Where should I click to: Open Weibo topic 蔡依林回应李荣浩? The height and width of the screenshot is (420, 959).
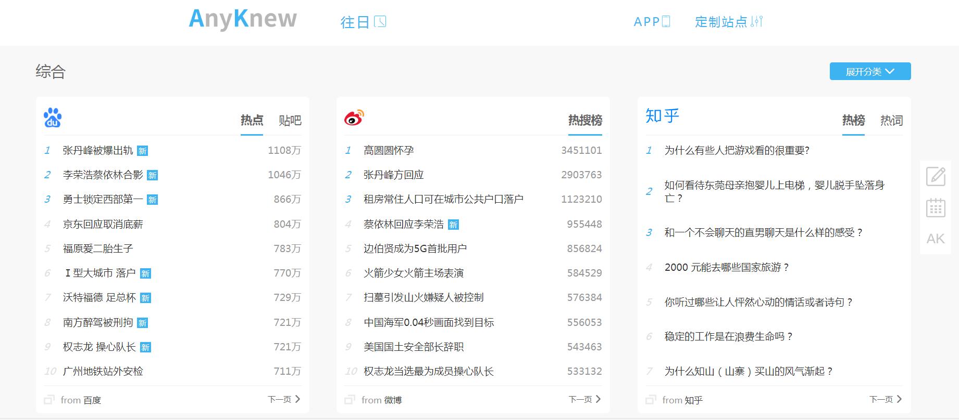404,224
